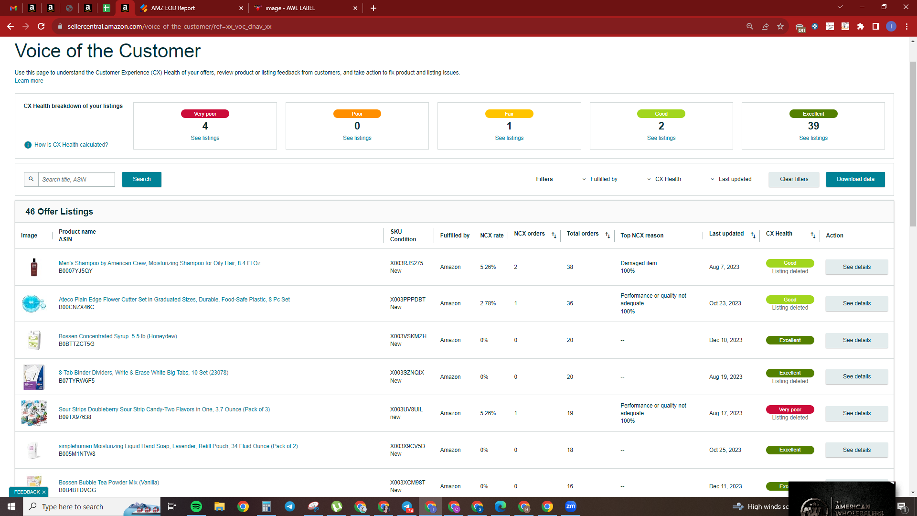This screenshot has height=516, width=917.
Task: Expand the CX Health filter dropdown
Action: click(x=664, y=179)
